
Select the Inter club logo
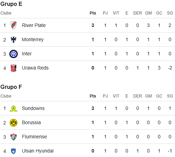click(x=14, y=54)
